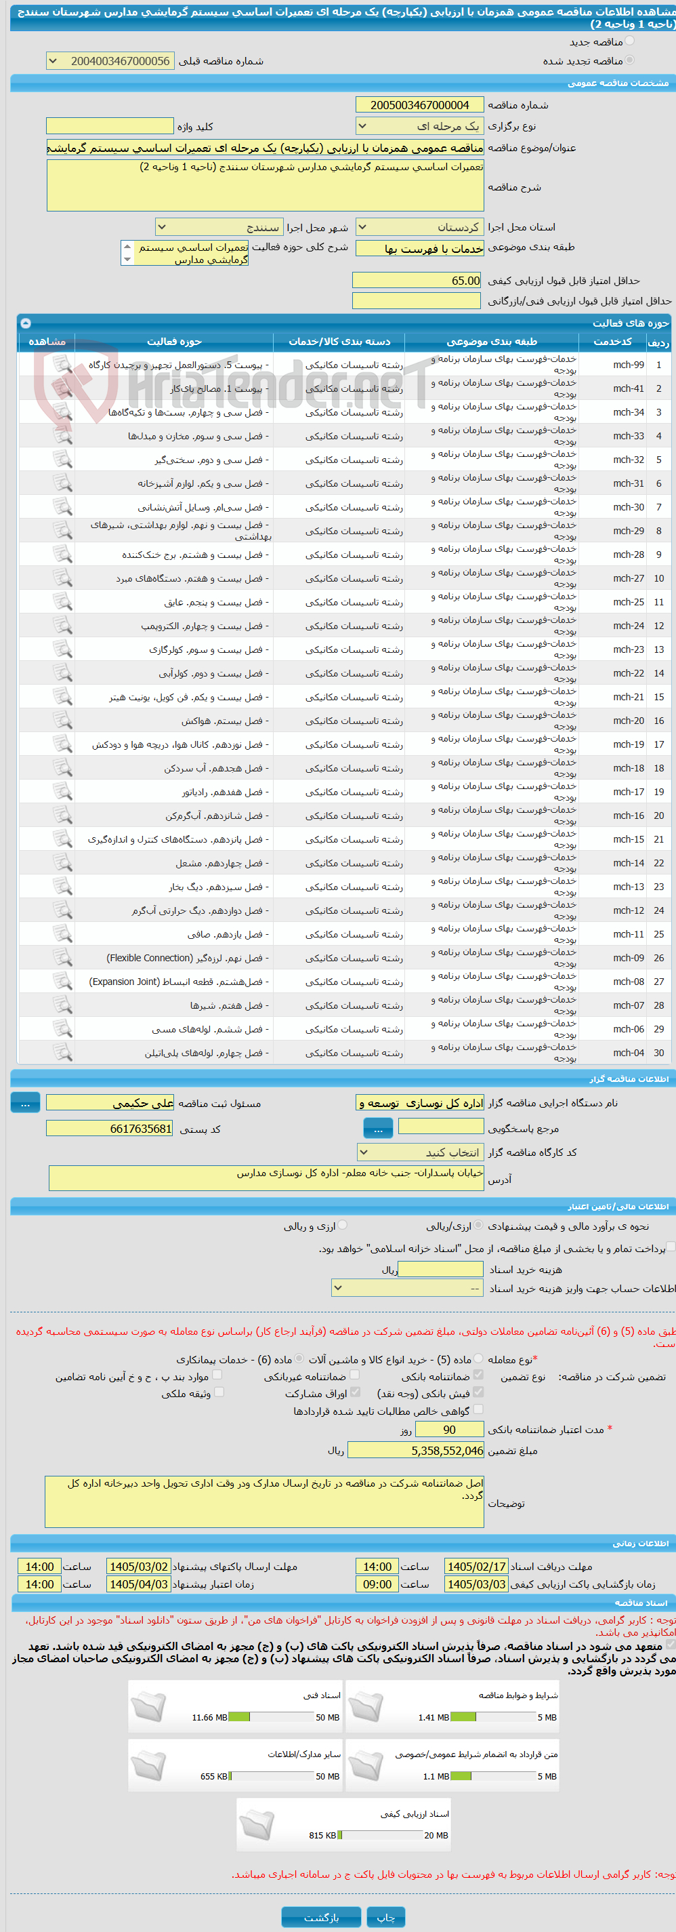Collapse the حوزه های فعالیت section
Screen dimensions: 676x1932
point(26,323)
